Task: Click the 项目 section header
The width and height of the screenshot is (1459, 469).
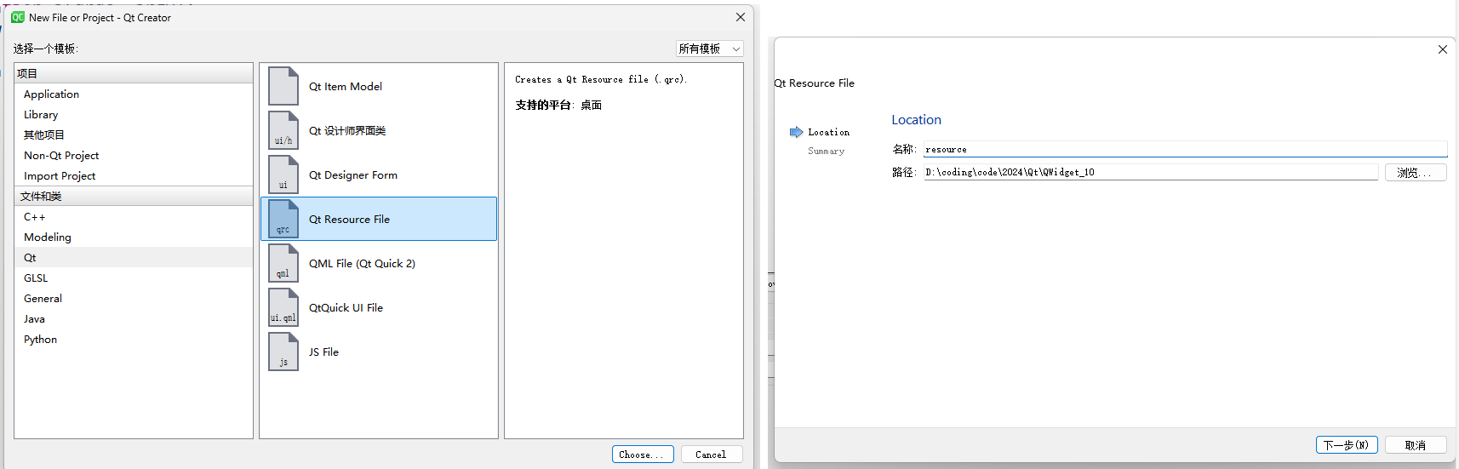Action: coord(134,73)
